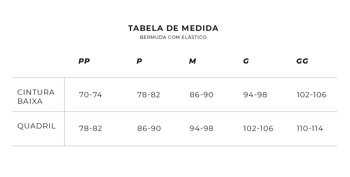Select the P size column header
The width and height of the screenshot is (350, 177).
139,61
